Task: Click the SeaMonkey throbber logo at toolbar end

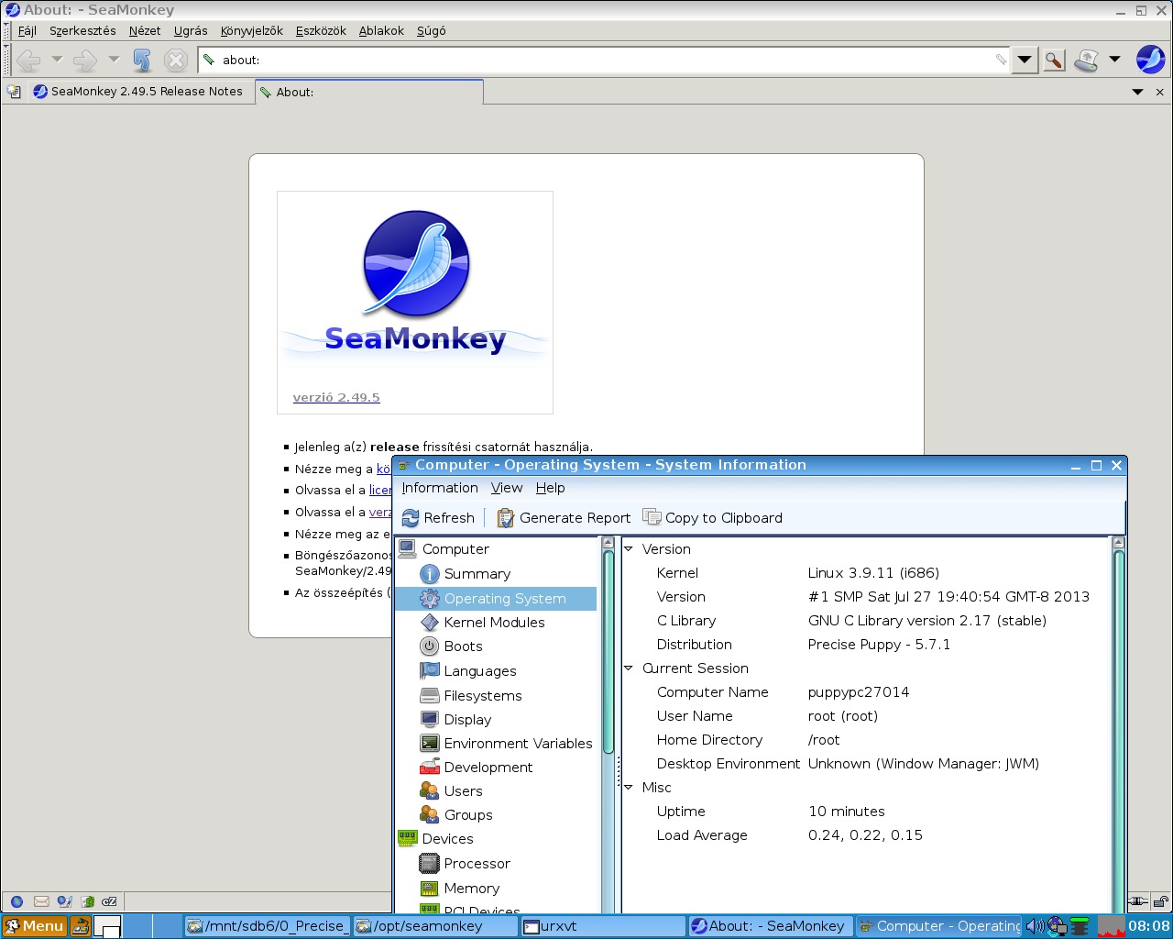Action: point(1150,60)
